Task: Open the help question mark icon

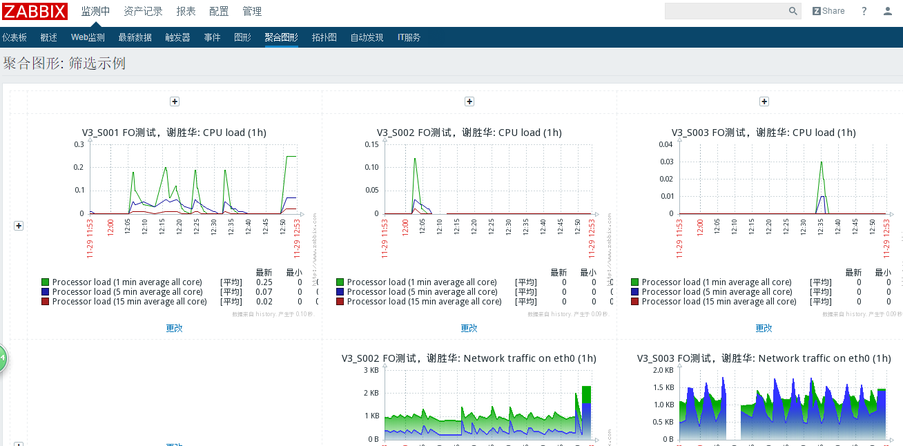Action: pyautogui.click(x=864, y=11)
